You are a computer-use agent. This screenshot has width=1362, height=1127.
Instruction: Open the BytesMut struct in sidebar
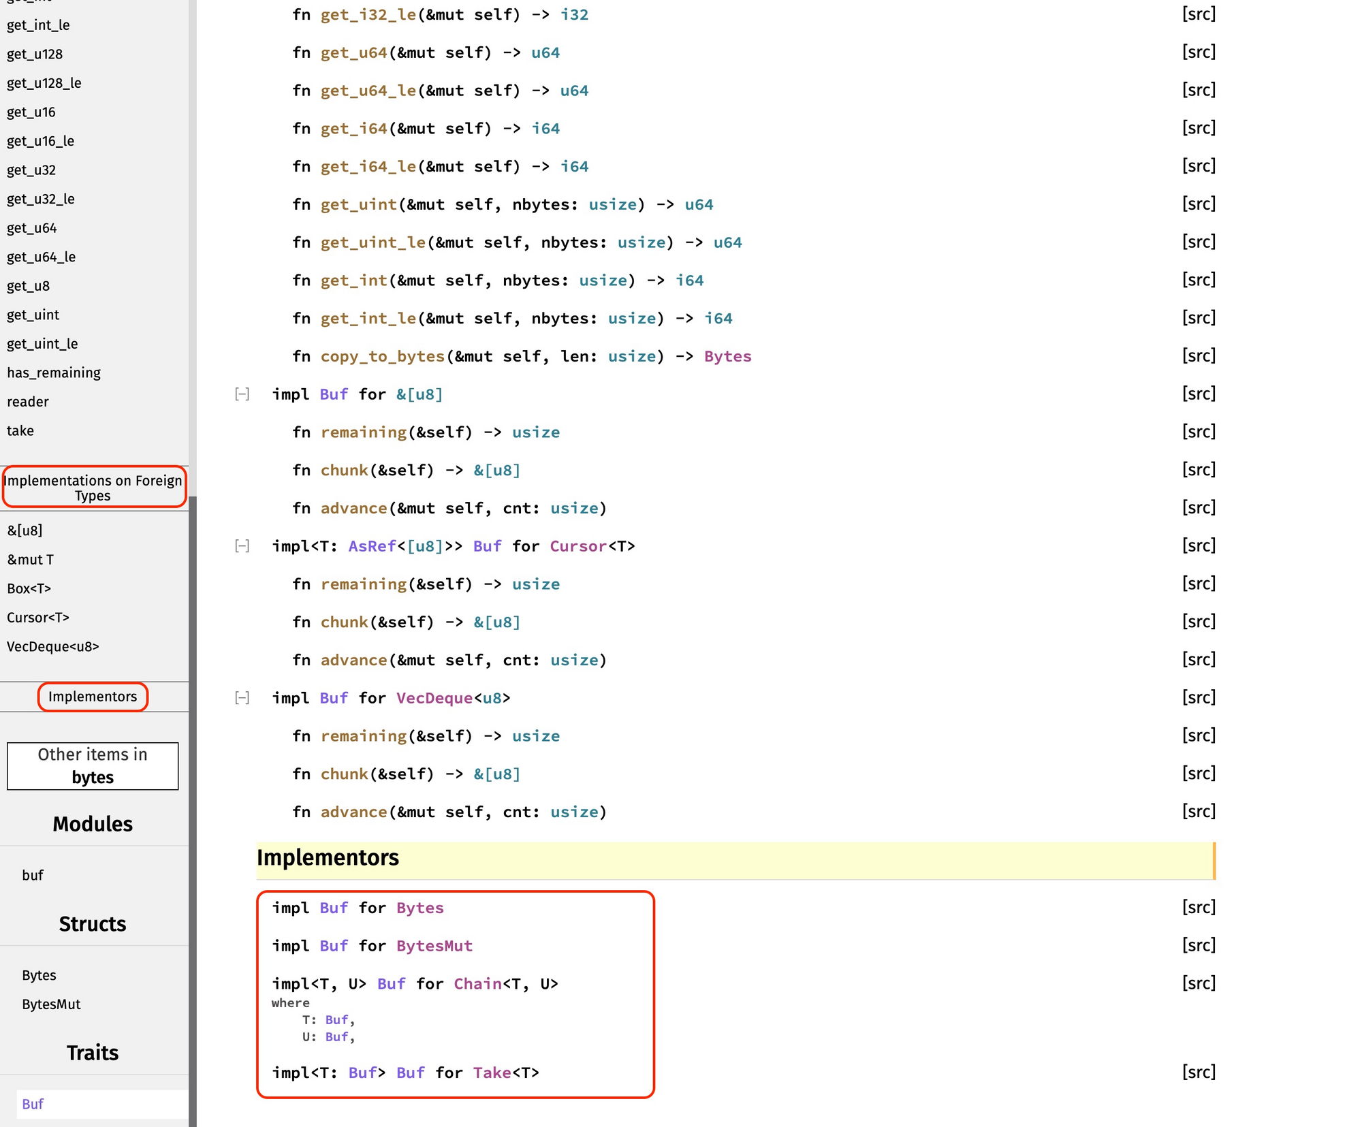point(51,1005)
